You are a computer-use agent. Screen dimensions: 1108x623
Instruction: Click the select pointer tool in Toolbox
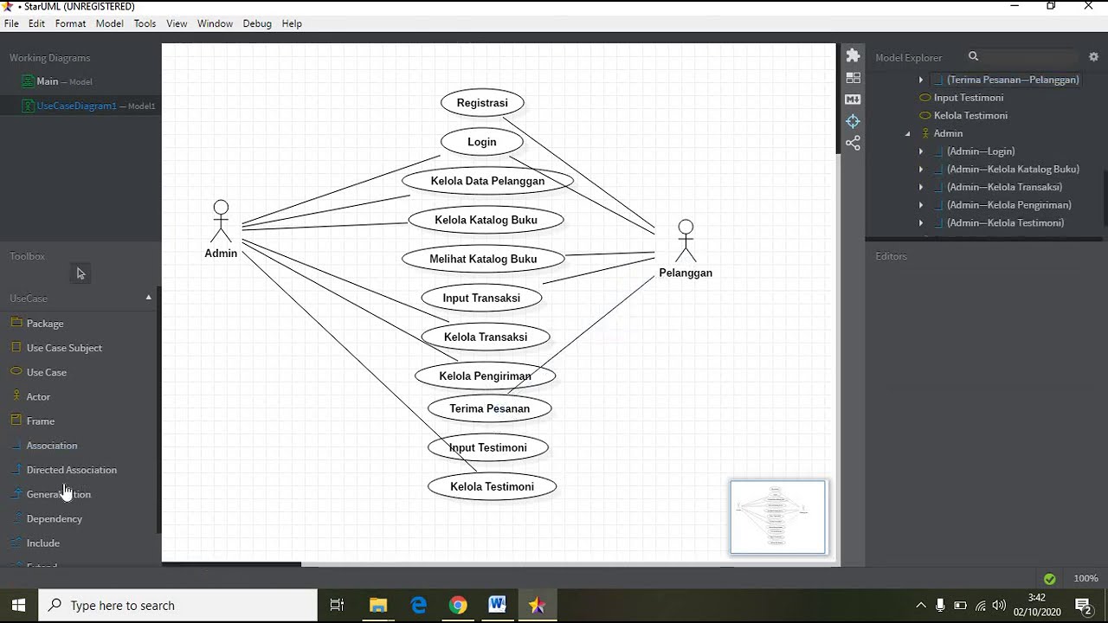click(81, 273)
